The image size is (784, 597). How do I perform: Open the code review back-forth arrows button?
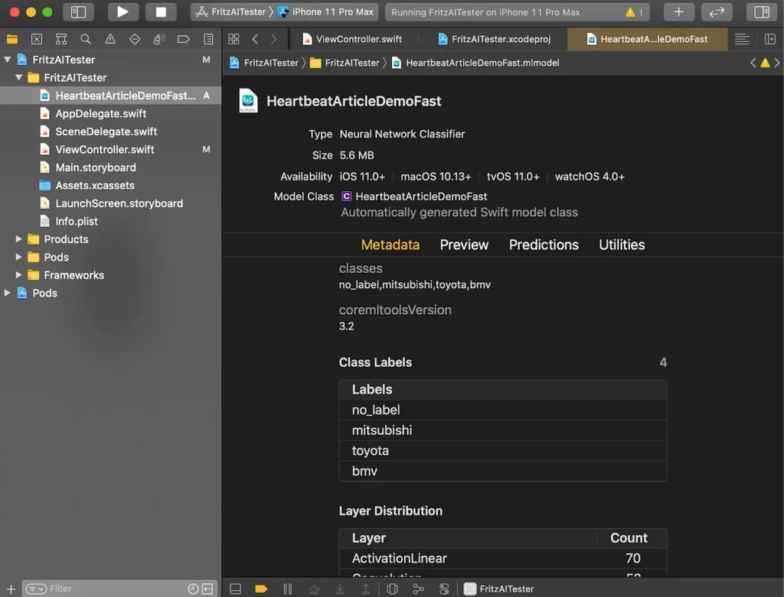click(717, 12)
